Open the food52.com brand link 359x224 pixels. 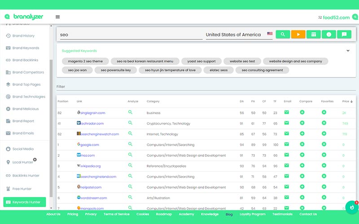[336, 17]
